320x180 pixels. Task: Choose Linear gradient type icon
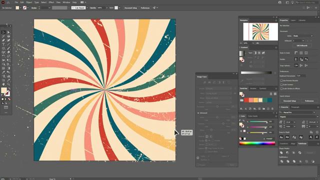point(255,53)
